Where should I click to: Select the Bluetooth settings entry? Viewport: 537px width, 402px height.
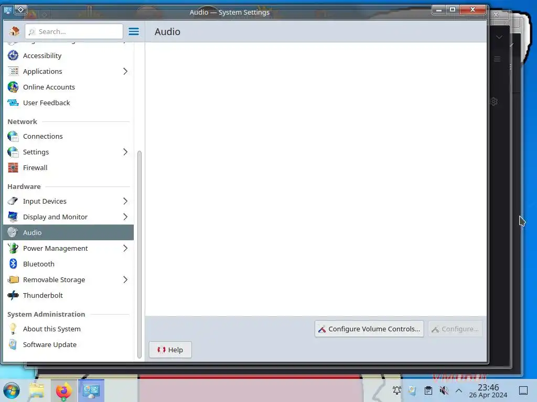pos(69,264)
